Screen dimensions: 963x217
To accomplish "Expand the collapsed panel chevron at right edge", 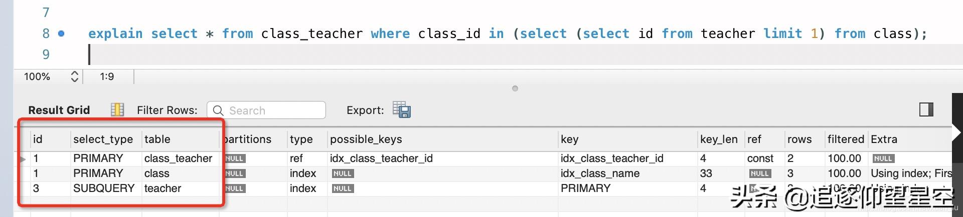I will point(957,132).
